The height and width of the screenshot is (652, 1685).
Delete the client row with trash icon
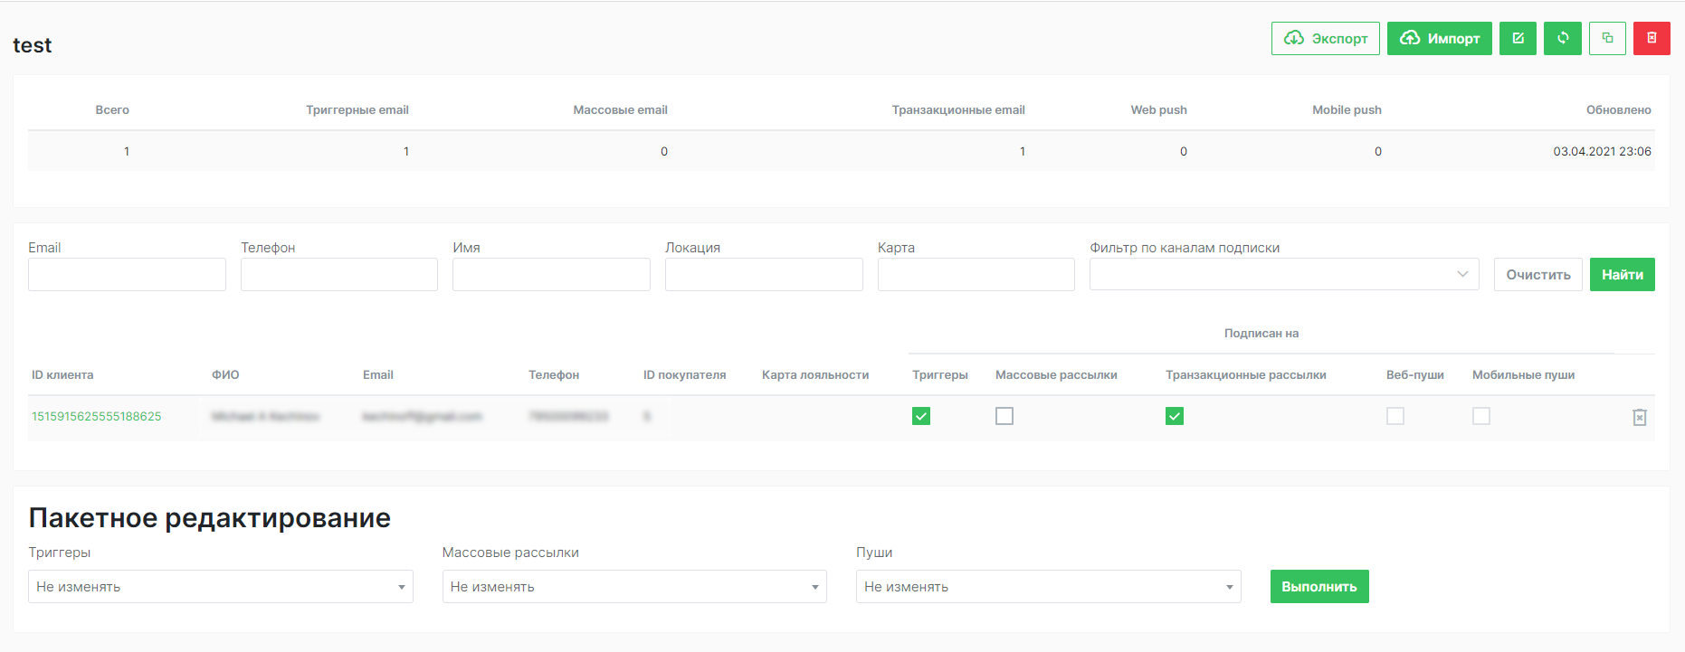click(x=1639, y=417)
